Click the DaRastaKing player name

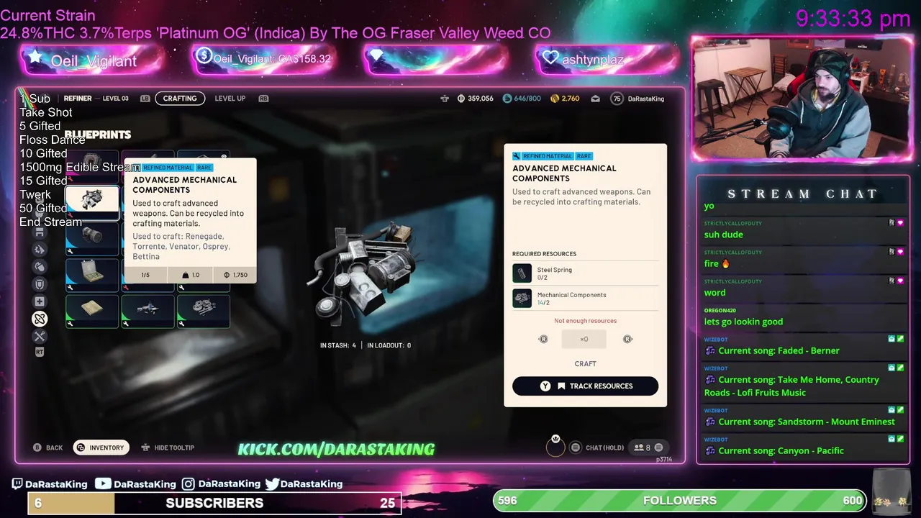point(646,99)
